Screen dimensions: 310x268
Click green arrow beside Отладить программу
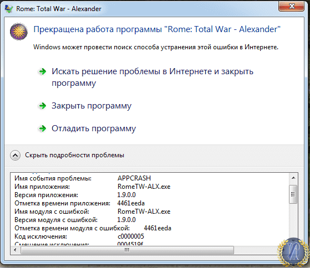42,128
